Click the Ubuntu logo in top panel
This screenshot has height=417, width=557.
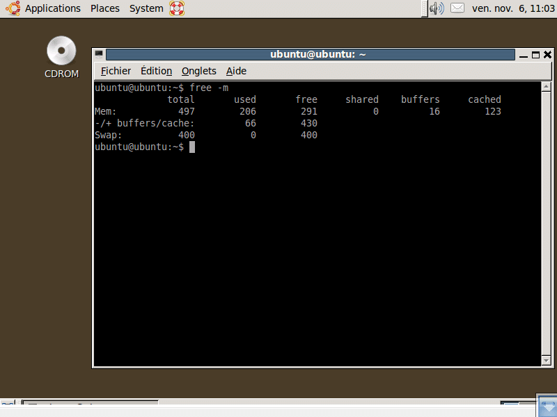tap(13, 8)
